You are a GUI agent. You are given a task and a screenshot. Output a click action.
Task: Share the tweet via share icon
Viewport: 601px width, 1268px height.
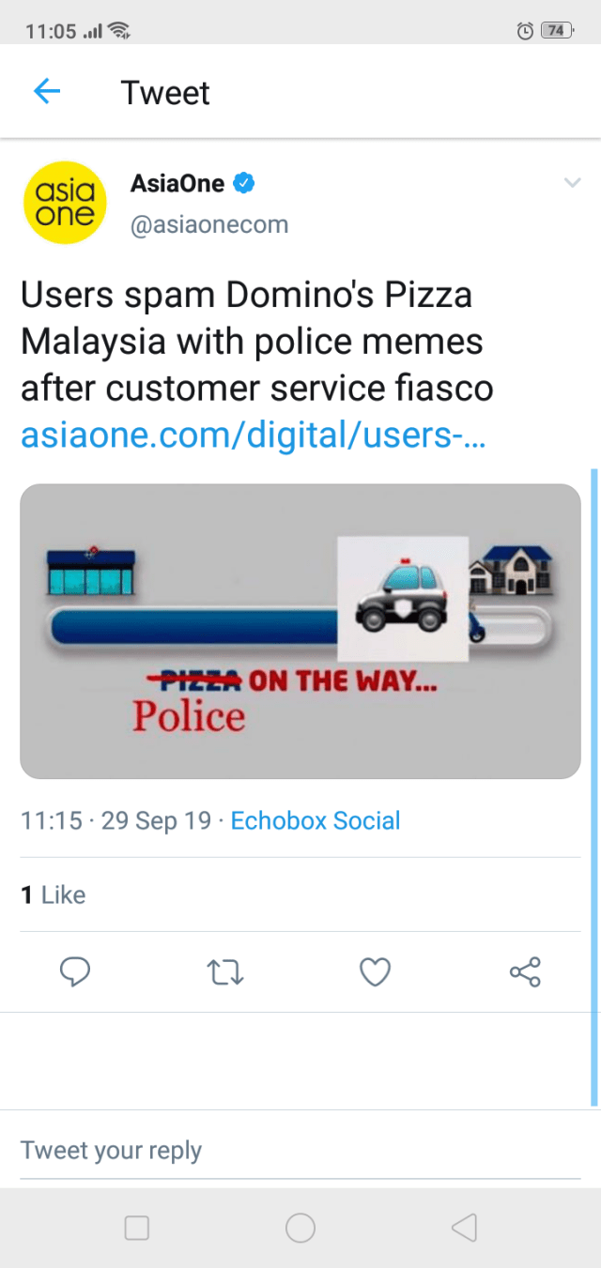point(525,971)
